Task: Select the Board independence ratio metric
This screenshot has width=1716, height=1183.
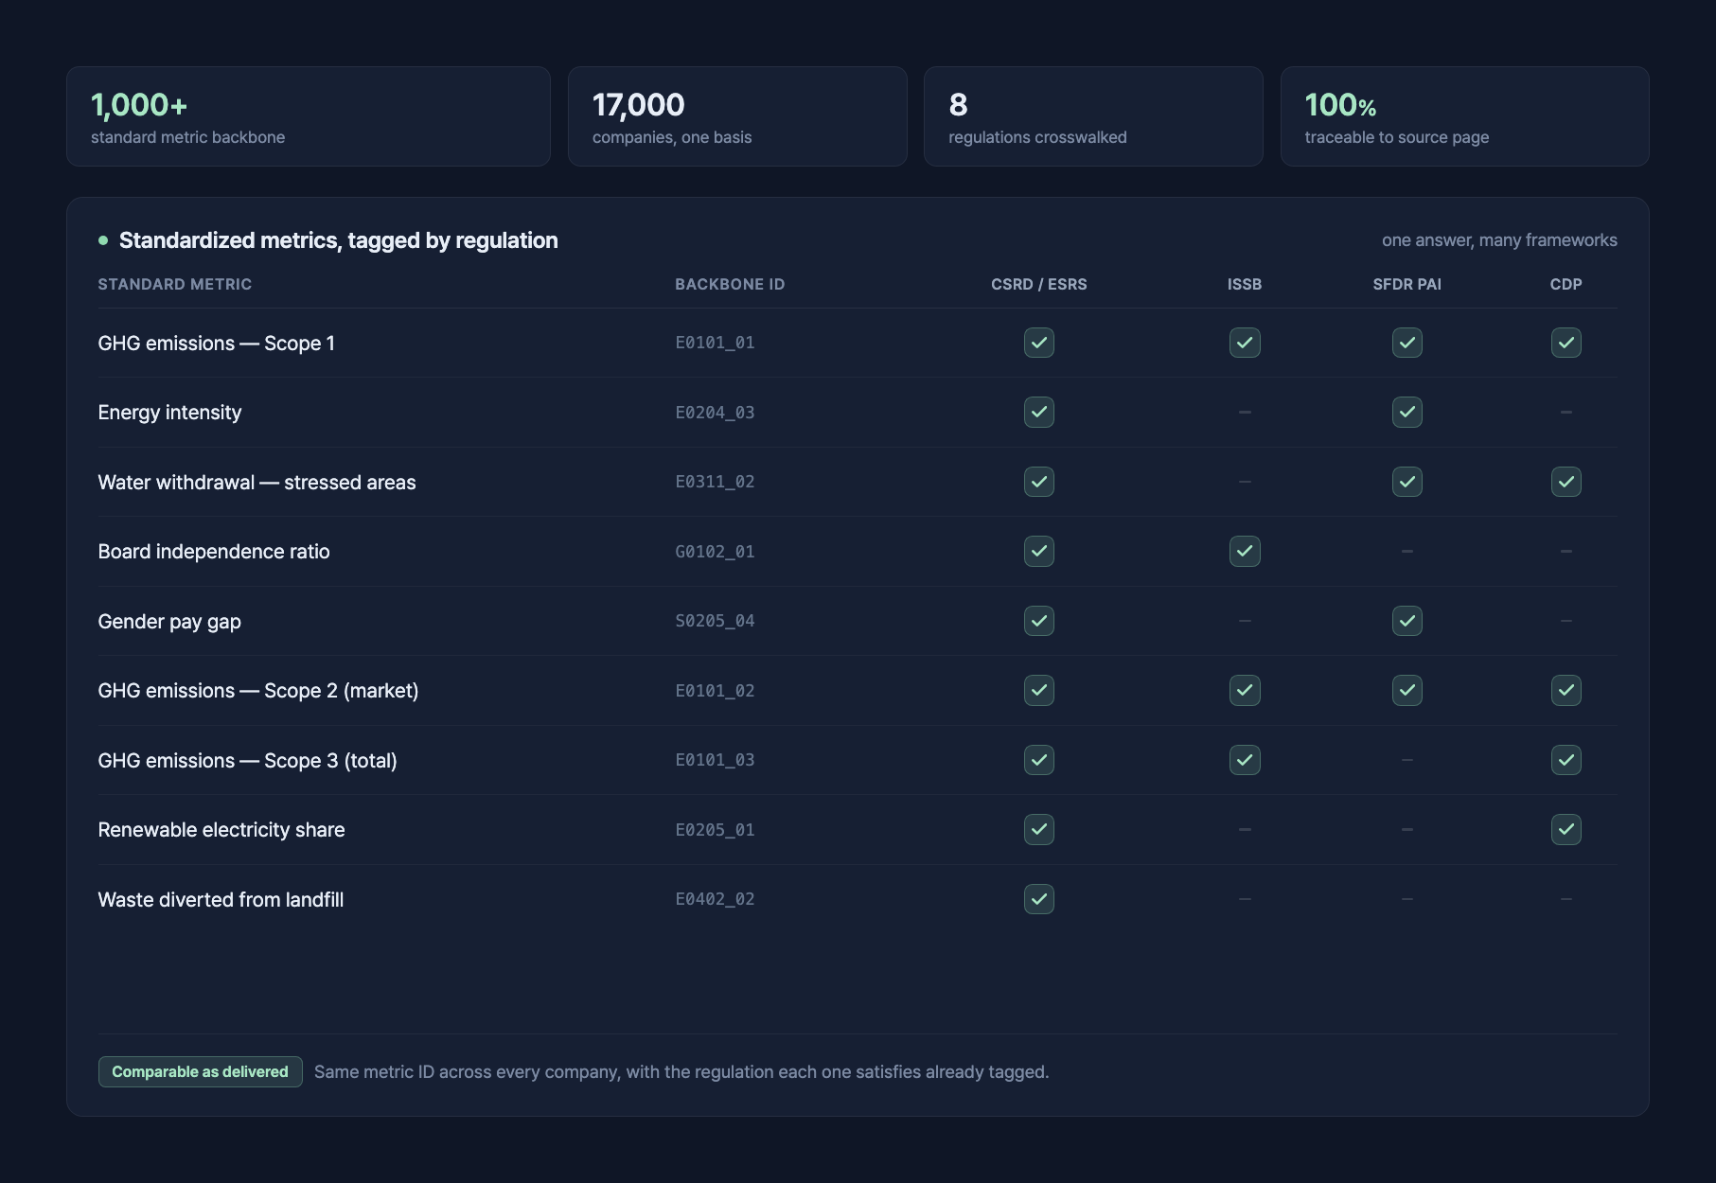Action: (214, 552)
